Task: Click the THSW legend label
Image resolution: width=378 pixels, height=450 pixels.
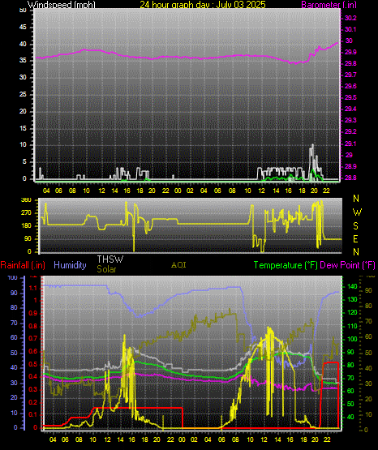Action: pos(110,259)
